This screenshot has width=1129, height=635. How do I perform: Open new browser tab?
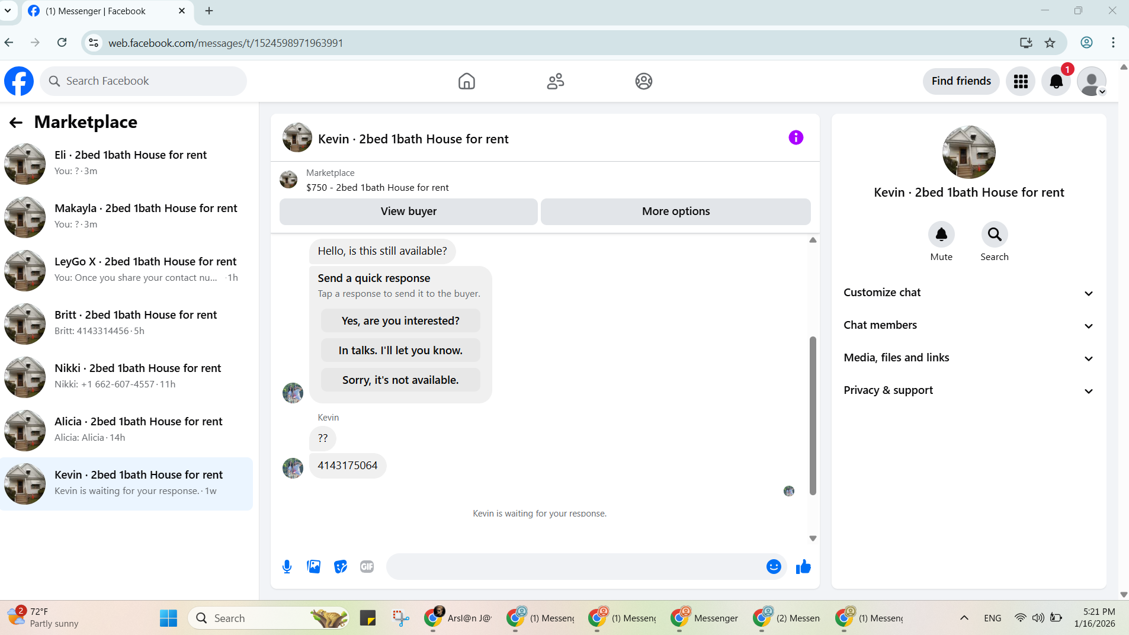(209, 11)
